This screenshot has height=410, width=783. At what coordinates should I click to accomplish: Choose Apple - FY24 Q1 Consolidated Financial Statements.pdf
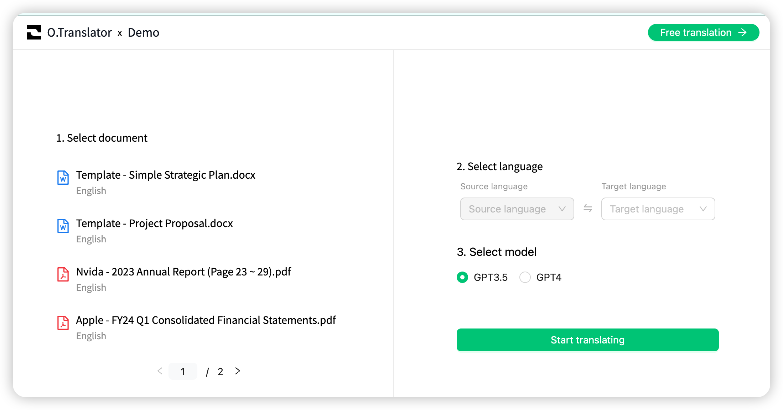coord(206,320)
